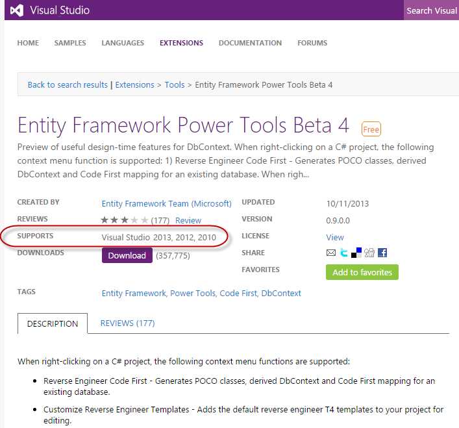Open the Code First tag
459x428 pixels.
pos(238,293)
